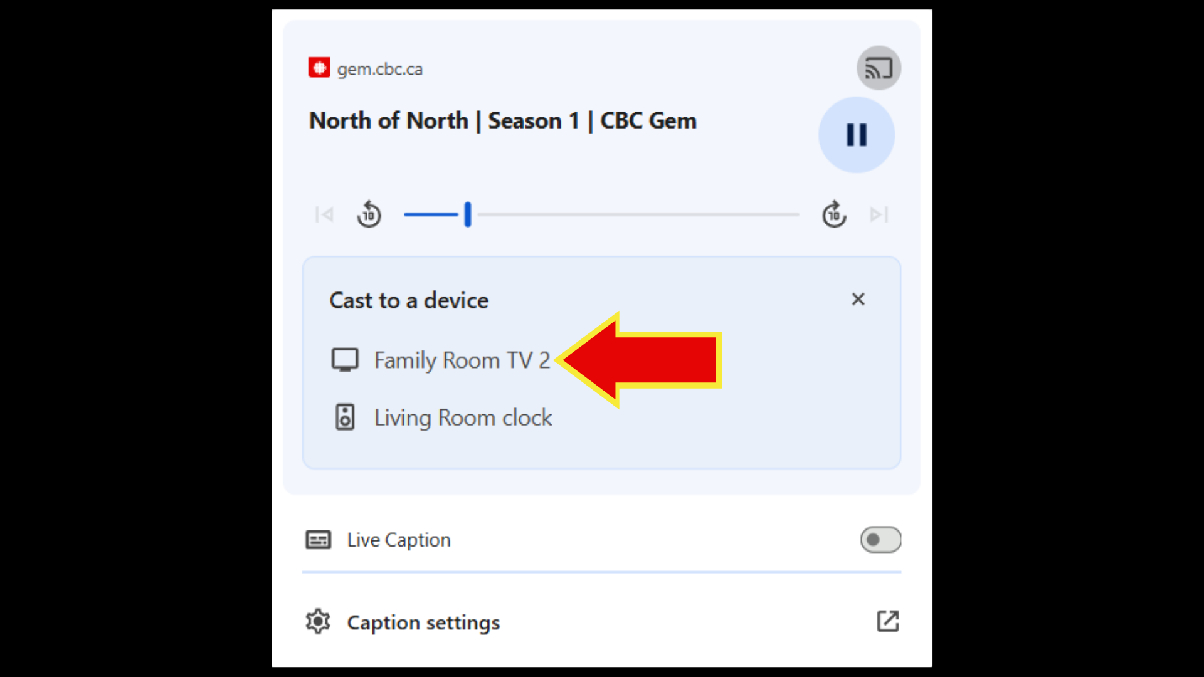Click the playback progress slider handle

click(468, 214)
